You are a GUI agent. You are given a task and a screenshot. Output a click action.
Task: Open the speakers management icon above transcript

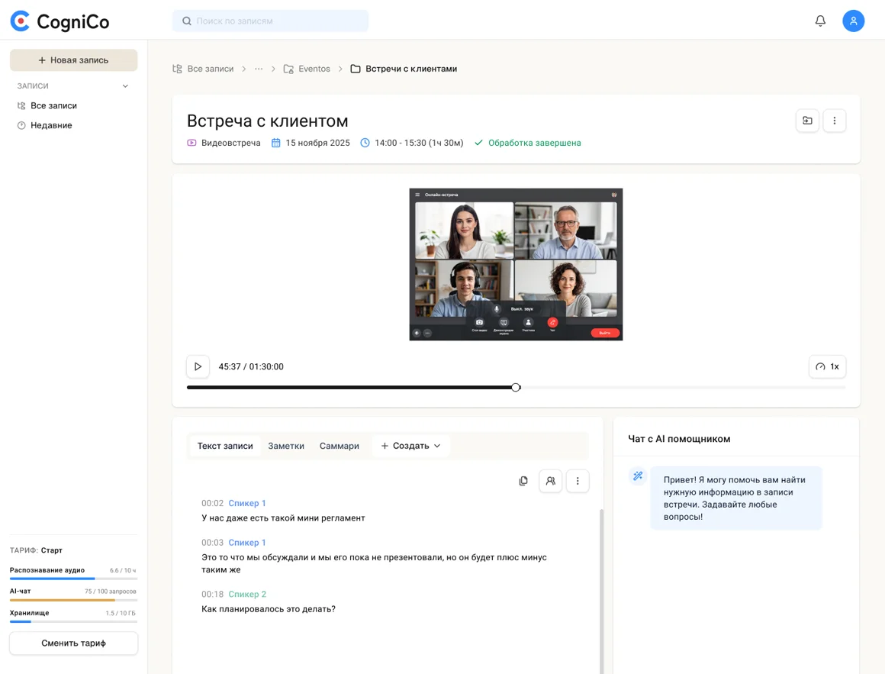[551, 481]
